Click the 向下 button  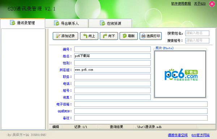tap(109, 36)
